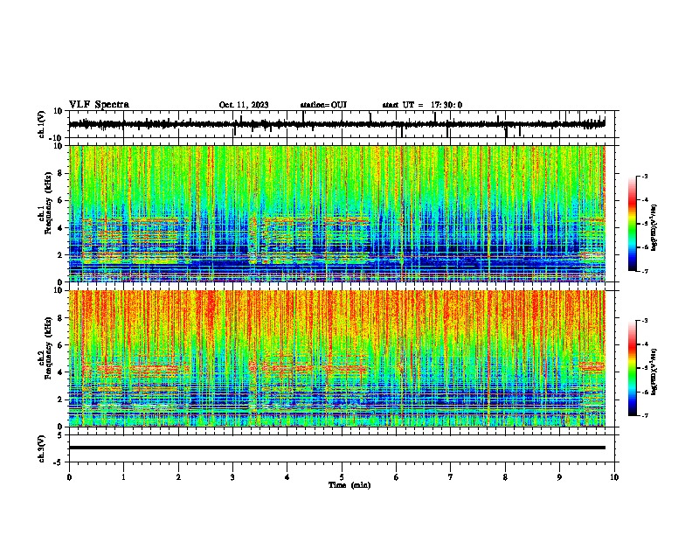This screenshot has width=692, height=535.
Task: Click the ch.1 spectrogram color scale bar
Action: tap(633, 224)
